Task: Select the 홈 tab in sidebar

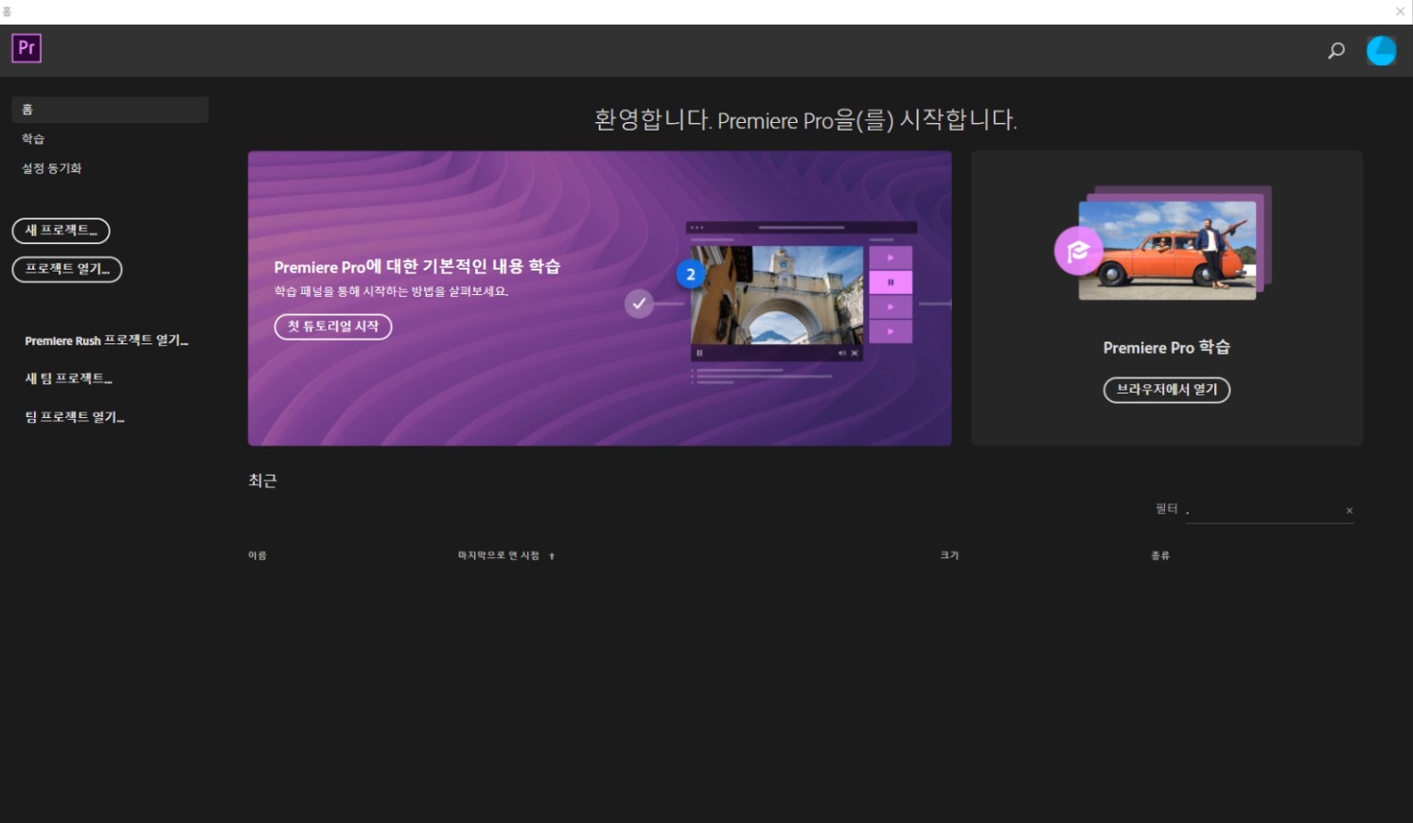Action: click(x=110, y=110)
